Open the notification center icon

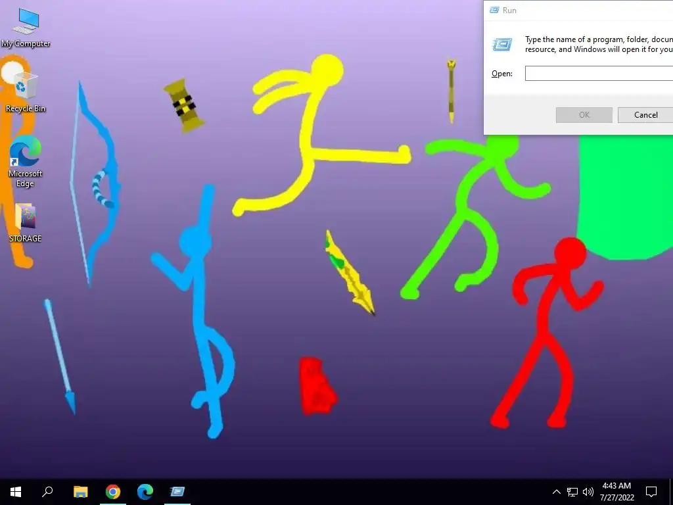pos(651,492)
